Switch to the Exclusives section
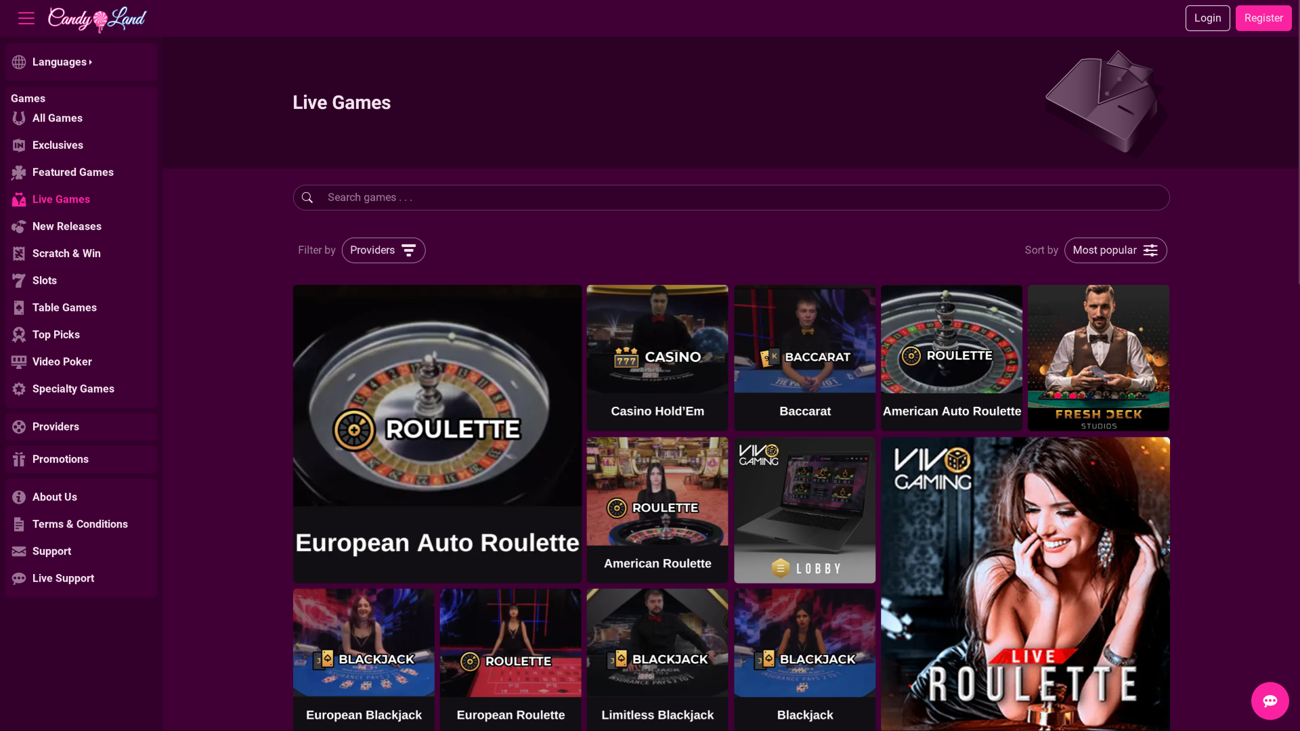The image size is (1300, 731). click(x=58, y=145)
